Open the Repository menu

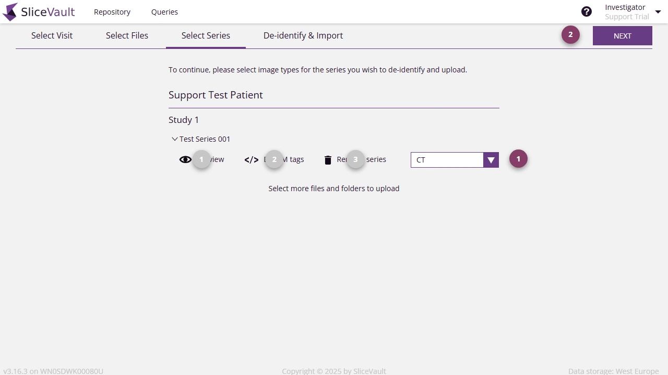click(x=112, y=11)
